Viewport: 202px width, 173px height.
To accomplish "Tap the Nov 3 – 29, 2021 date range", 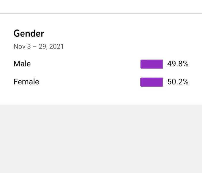I will (x=39, y=46).
